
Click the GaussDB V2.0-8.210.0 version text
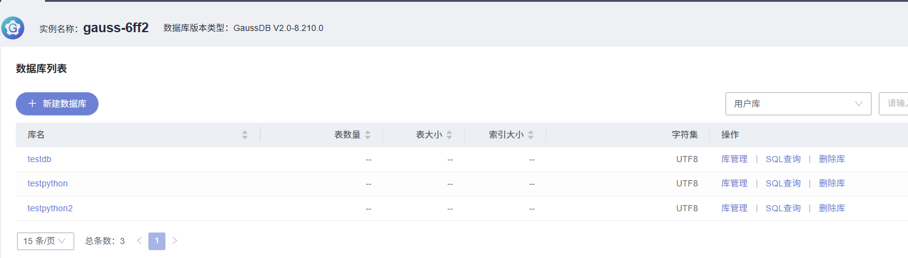point(279,28)
